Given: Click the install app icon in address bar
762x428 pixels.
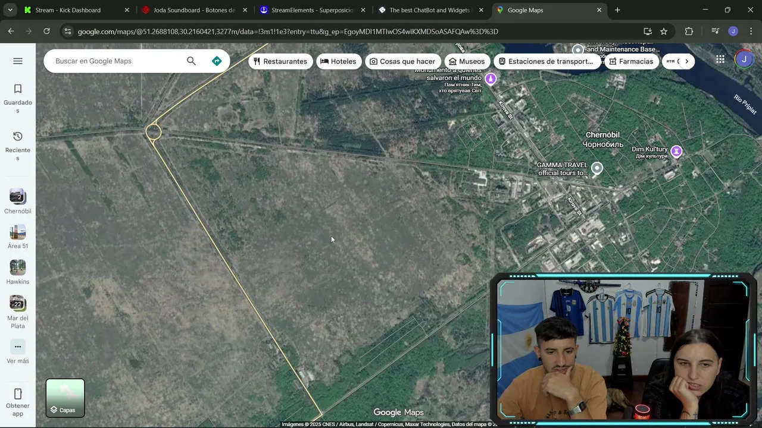Looking at the screenshot, I should point(648,32).
